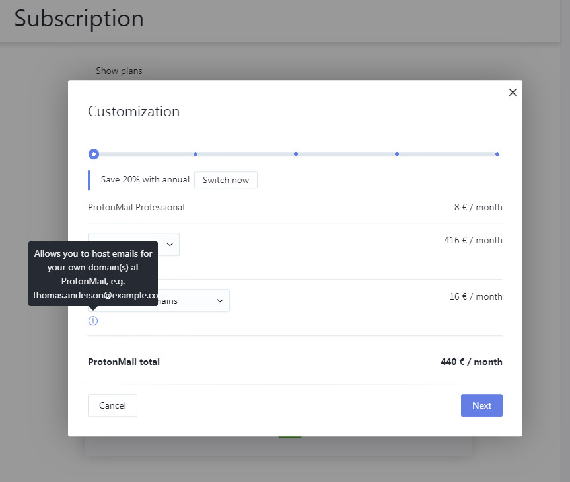Image resolution: width=570 pixels, height=482 pixels.
Task: Click the chevron on the first dropdown
Action: [170, 244]
